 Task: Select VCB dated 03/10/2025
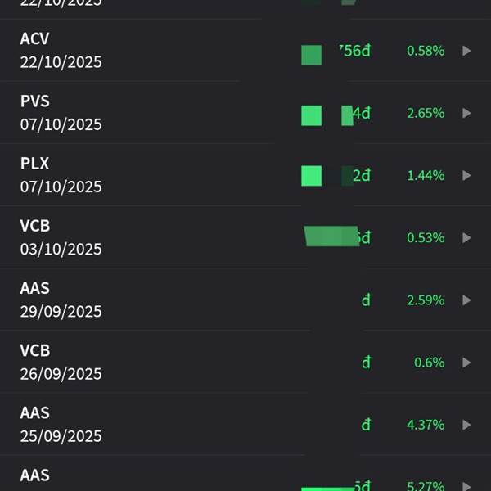pos(61,237)
